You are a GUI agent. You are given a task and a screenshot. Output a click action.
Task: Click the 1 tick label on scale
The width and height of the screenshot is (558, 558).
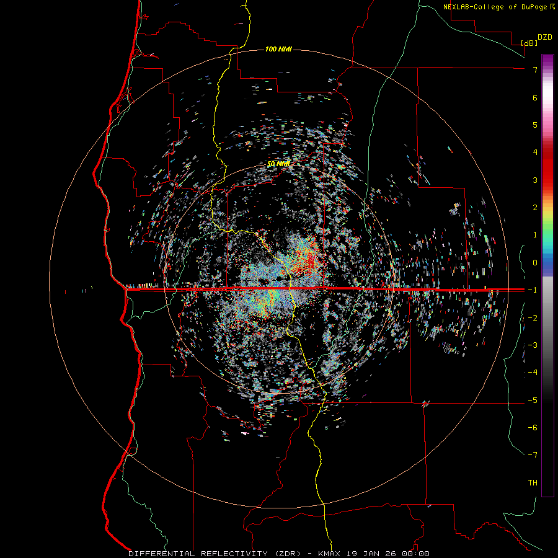tap(535, 235)
